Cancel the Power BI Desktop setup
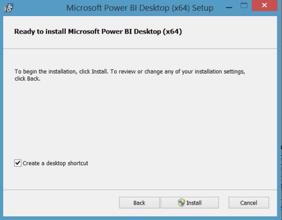The width and height of the screenshot is (282, 220). [x=249, y=203]
